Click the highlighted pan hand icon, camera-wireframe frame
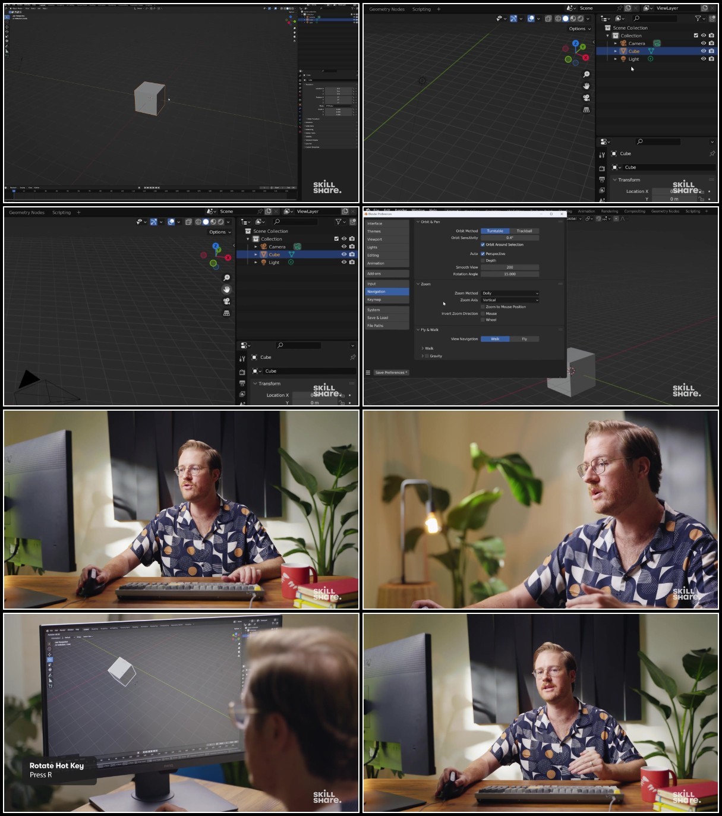 click(x=226, y=289)
